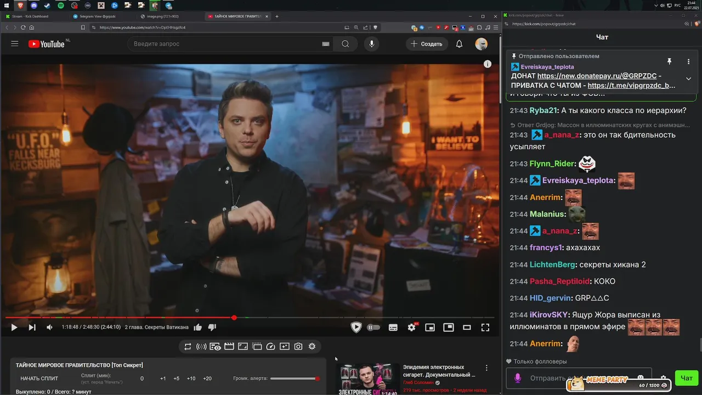The image size is (702, 395).
Task: Add +10 minutes to split
Action: tap(191, 379)
